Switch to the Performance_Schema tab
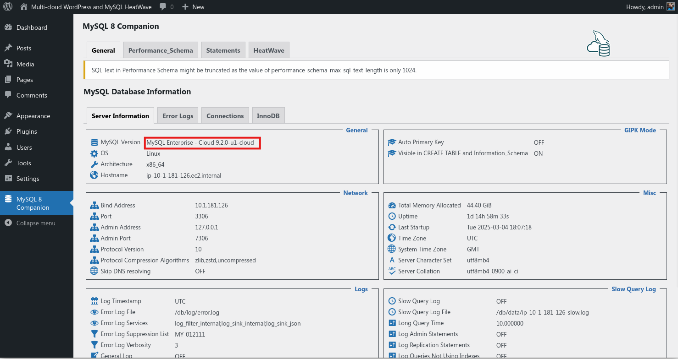678x359 pixels. point(161,50)
